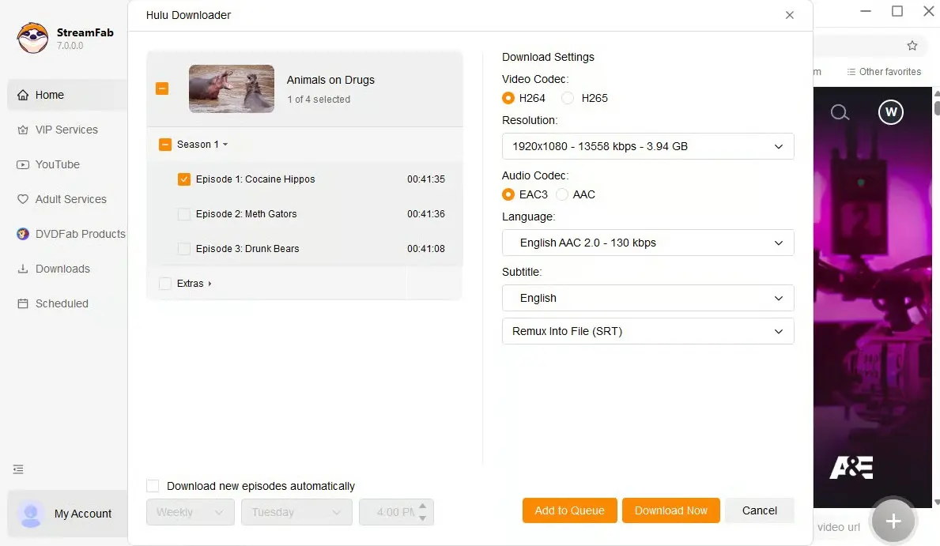Open Remux Into File (SRT) dropdown
Viewport: 940px width, 546px height.
coord(648,331)
